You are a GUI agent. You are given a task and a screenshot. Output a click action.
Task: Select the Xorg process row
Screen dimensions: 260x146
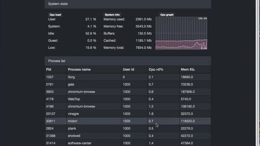pos(128,77)
